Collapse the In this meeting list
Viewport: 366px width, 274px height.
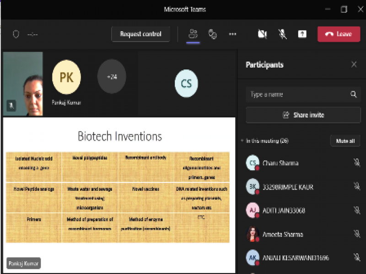click(242, 141)
